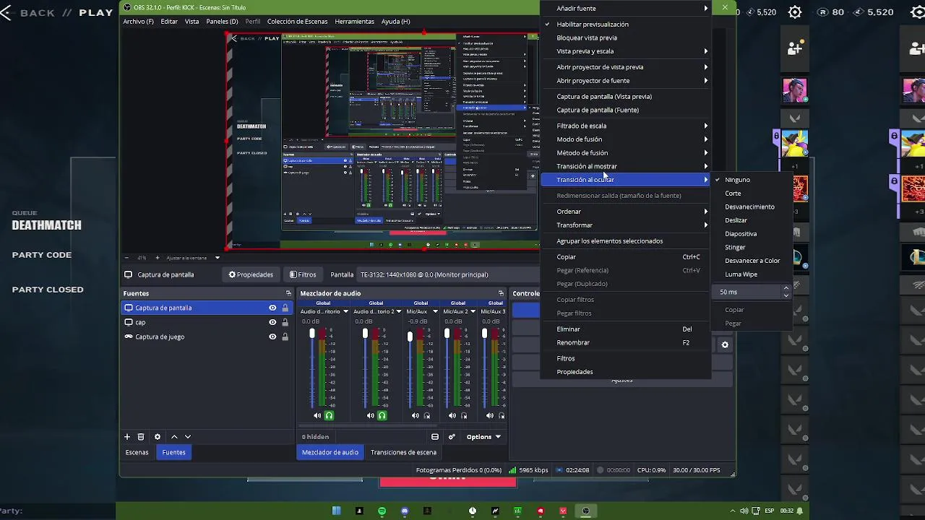The width and height of the screenshot is (925, 520).
Task: Add a new source with the plus icon
Action: (127, 437)
